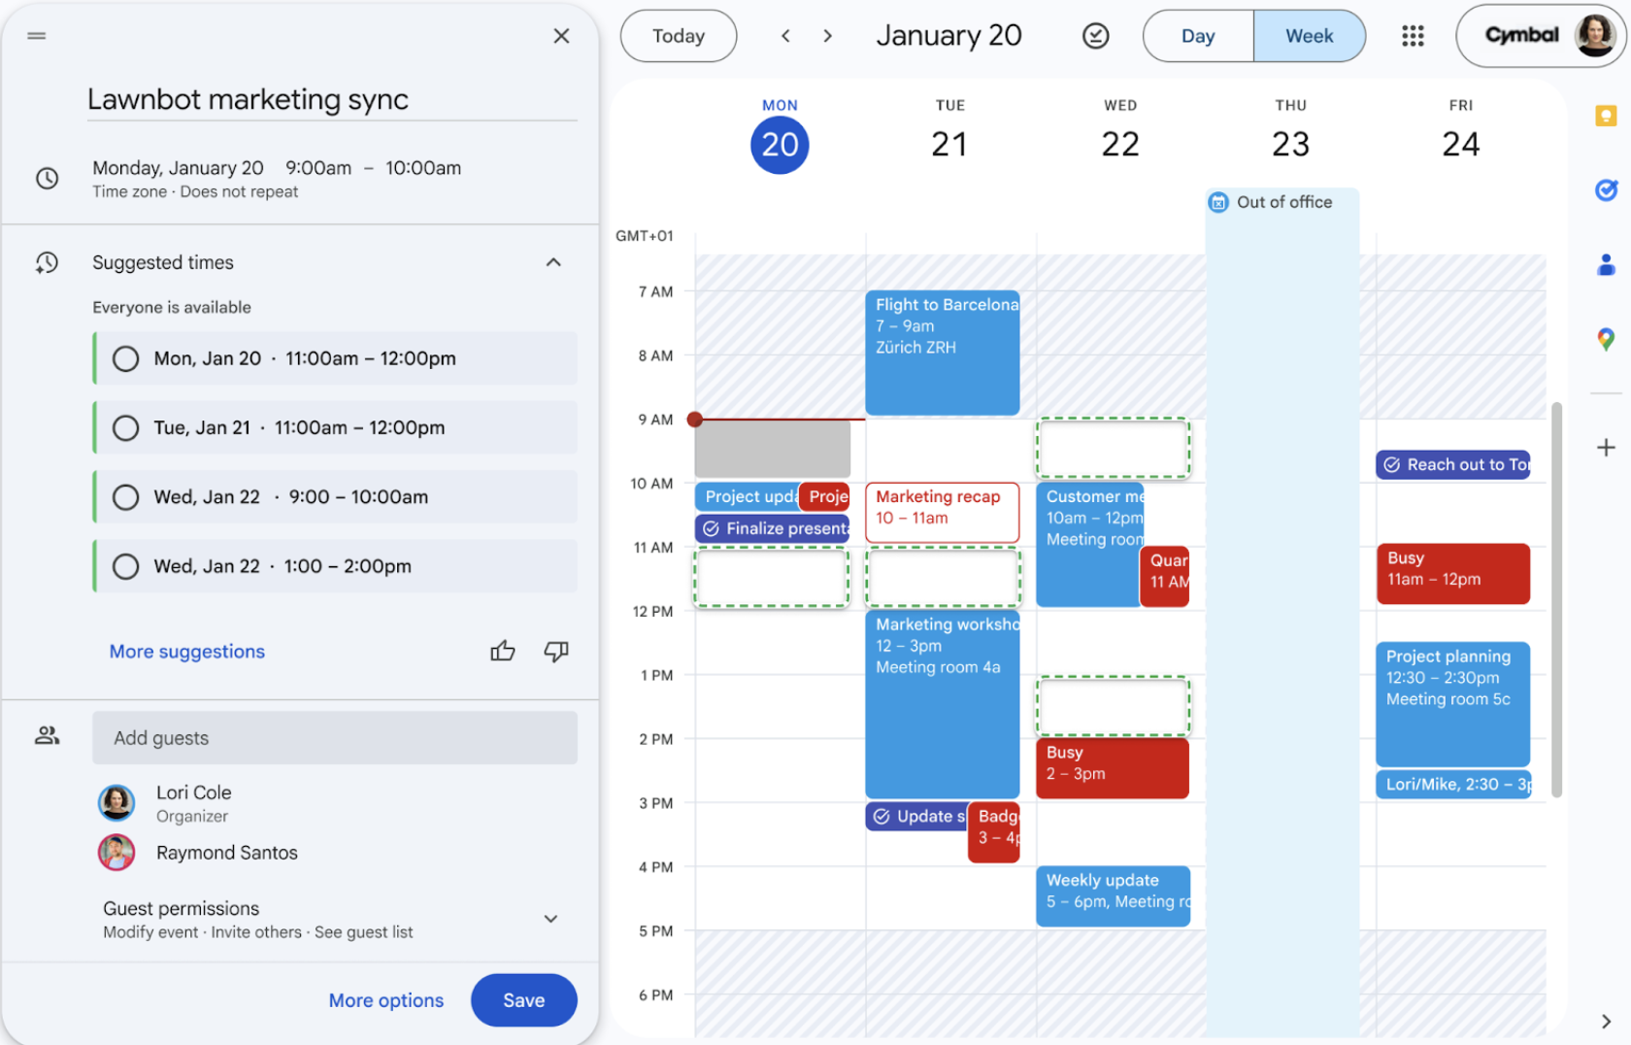Open the Cymbal account menu
Image resolution: width=1631 pixels, height=1045 pixels.
1542,35
